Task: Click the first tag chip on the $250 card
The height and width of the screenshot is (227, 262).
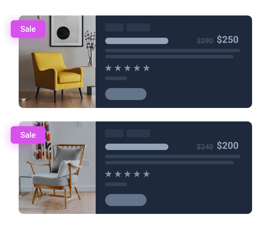Action: (x=114, y=27)
